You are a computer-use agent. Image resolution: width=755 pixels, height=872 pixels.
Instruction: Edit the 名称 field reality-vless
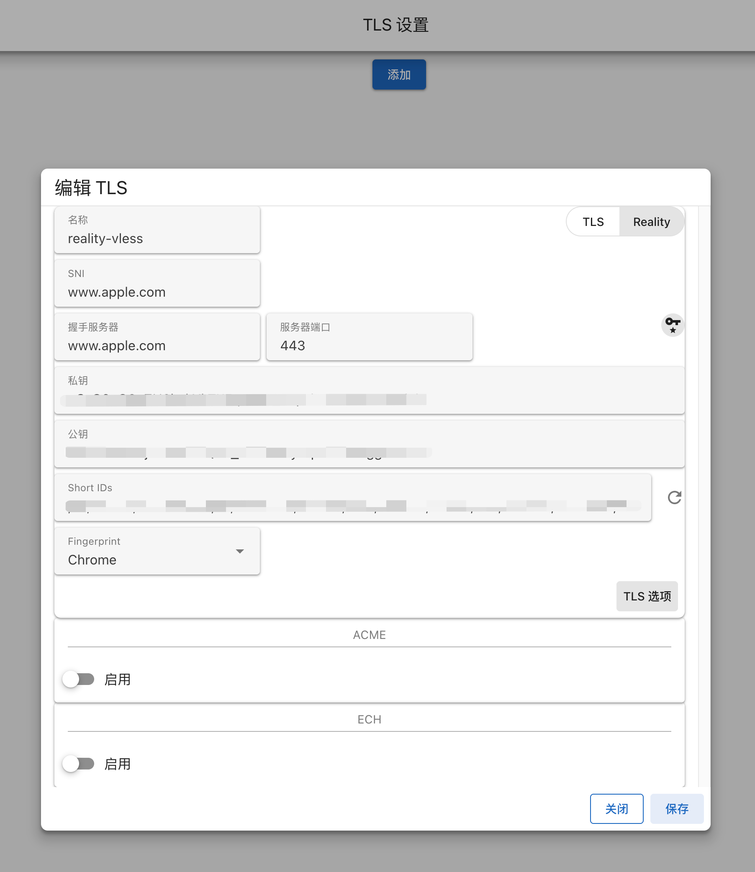click(157, 230)
